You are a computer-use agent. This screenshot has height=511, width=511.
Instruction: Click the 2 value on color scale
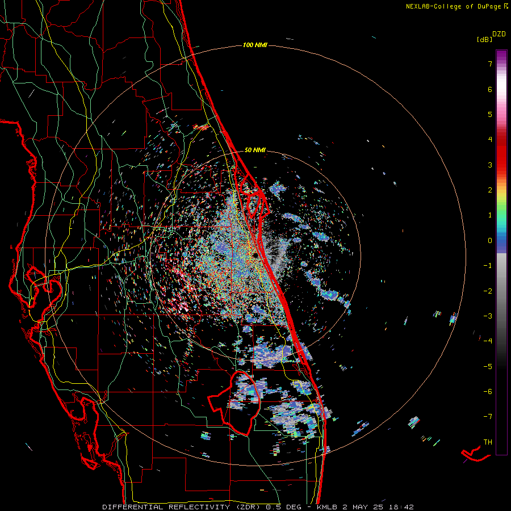pyautogui.click(x=490, y=190)
